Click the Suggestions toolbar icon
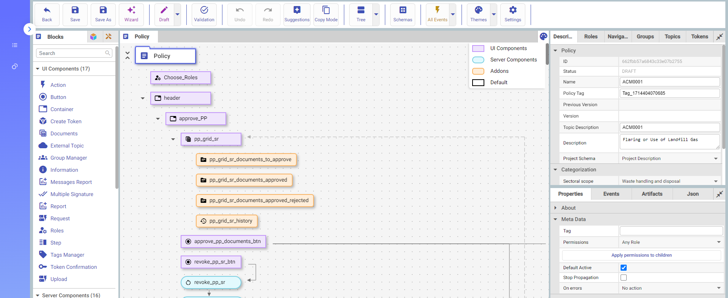 [297, 14]
